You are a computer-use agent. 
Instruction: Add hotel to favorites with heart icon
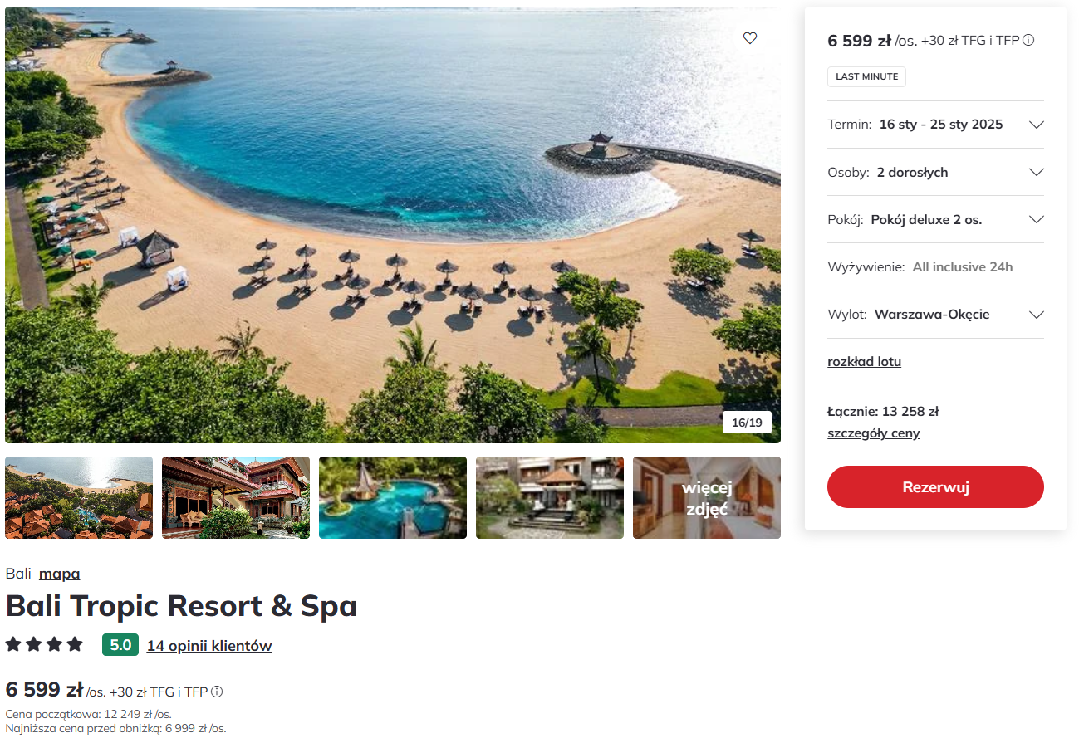(750, 38)
